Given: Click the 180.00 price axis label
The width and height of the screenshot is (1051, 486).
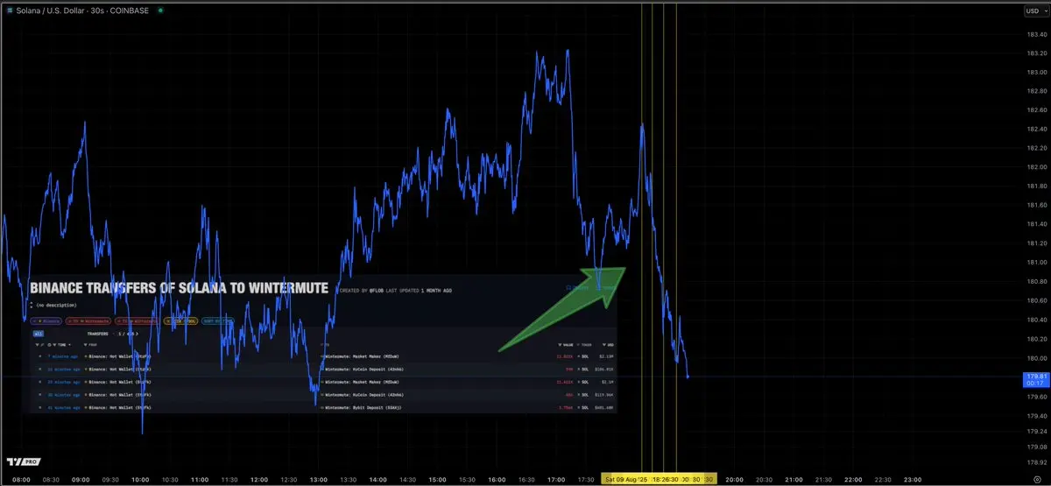Looking at the screenshot, I should 1036,357.
